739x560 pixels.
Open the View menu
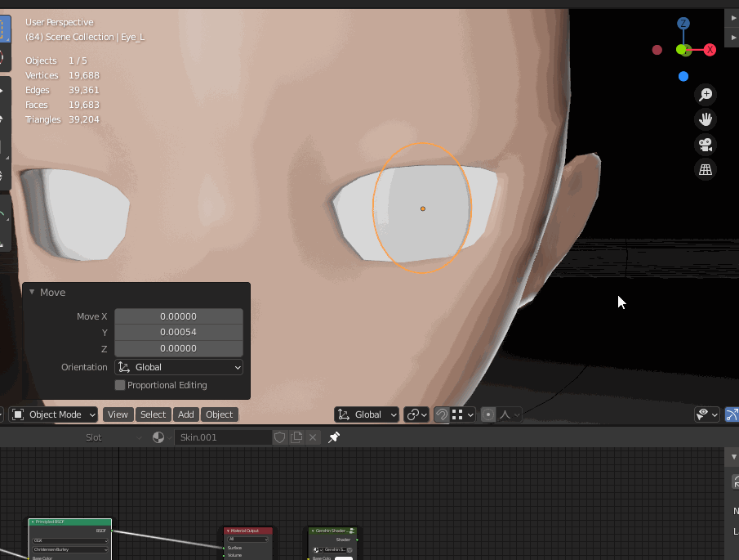pyautogui.click(x=118, y=414)
